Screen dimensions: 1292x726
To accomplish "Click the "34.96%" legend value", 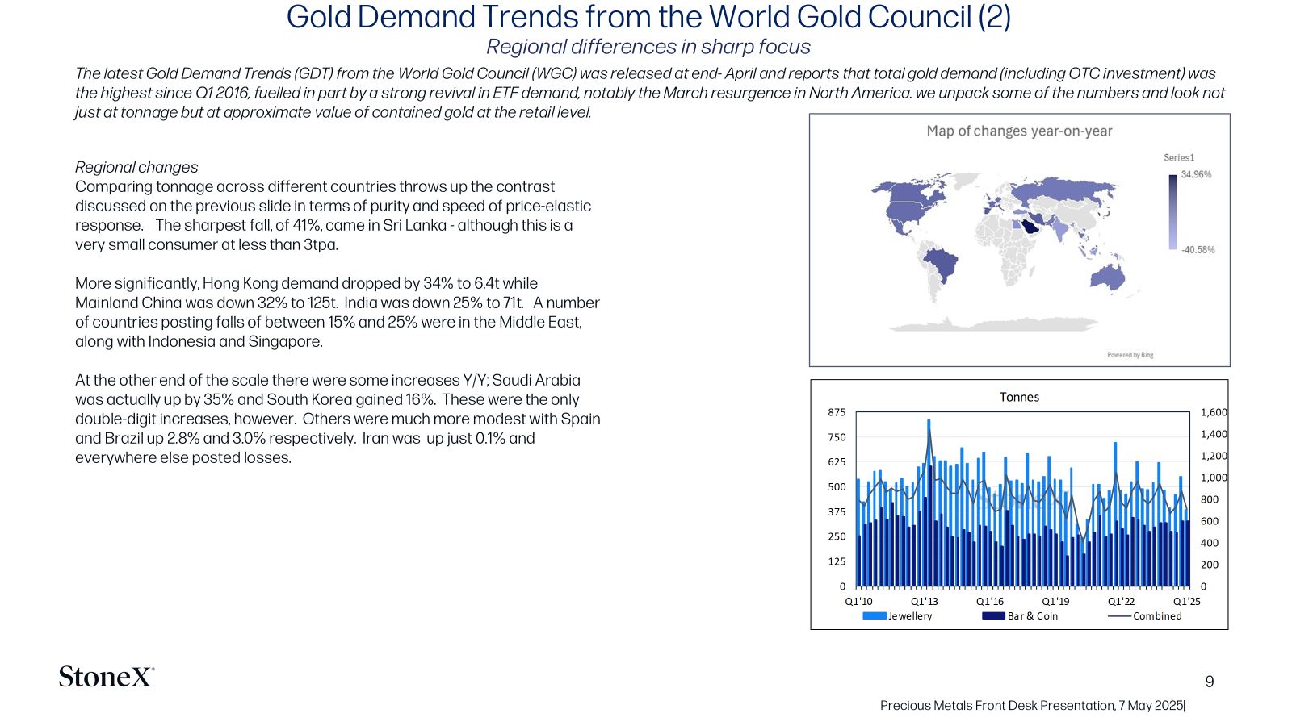I will 1196,174.
